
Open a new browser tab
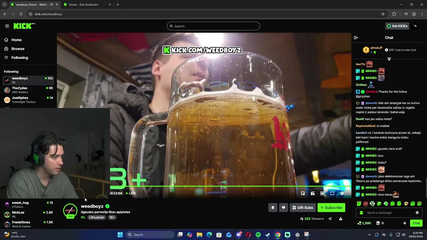[x=118, y=5]
